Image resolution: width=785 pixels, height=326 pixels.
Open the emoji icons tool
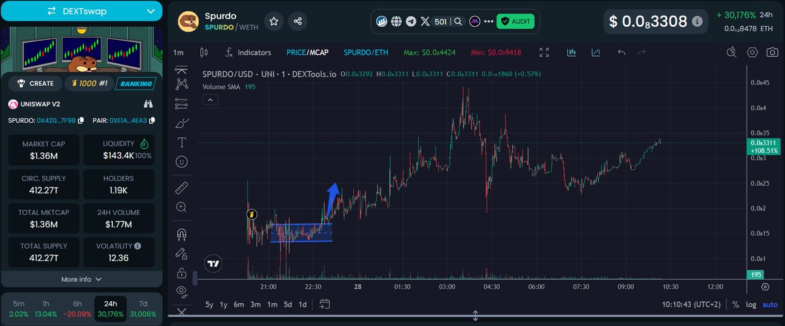[182, 161]
